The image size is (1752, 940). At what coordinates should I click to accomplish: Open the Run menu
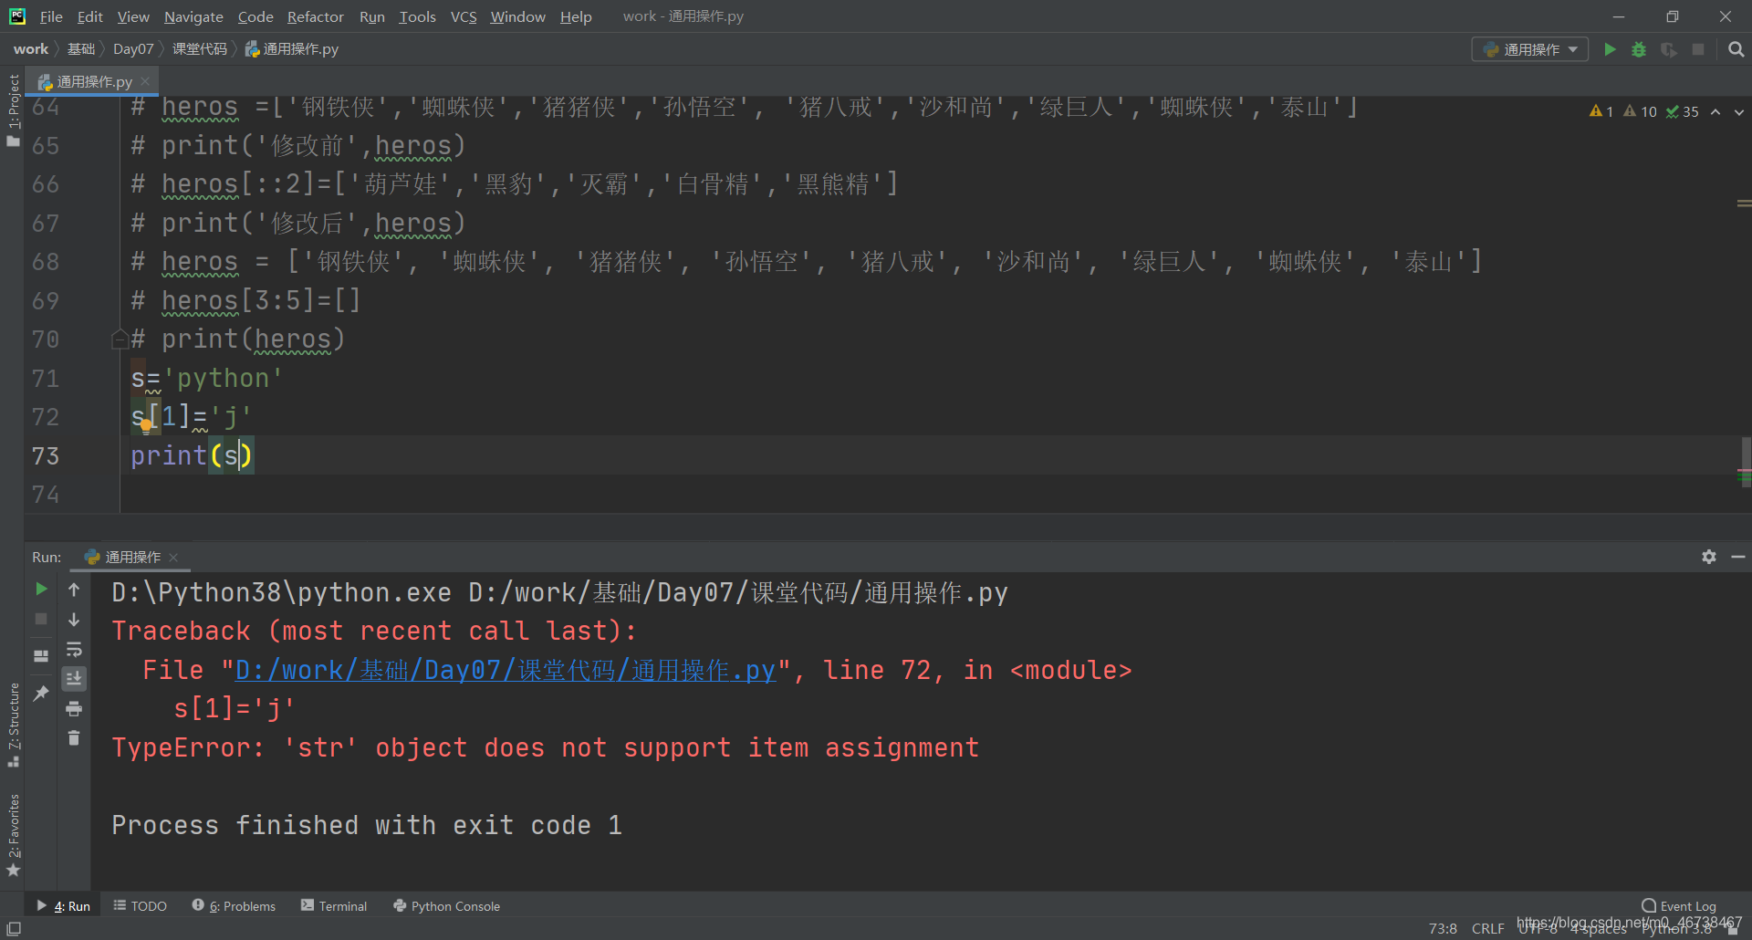click(x=371, y=16)
